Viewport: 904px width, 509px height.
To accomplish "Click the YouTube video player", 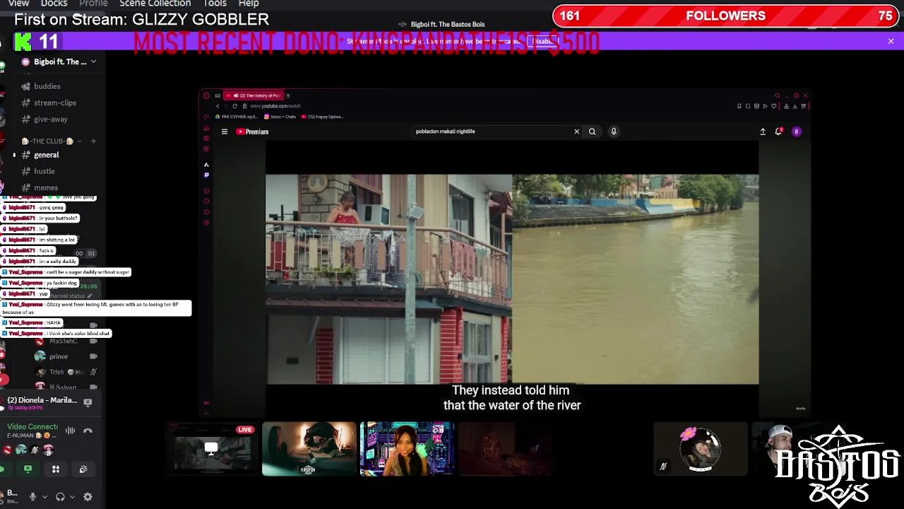I will 512,279.
